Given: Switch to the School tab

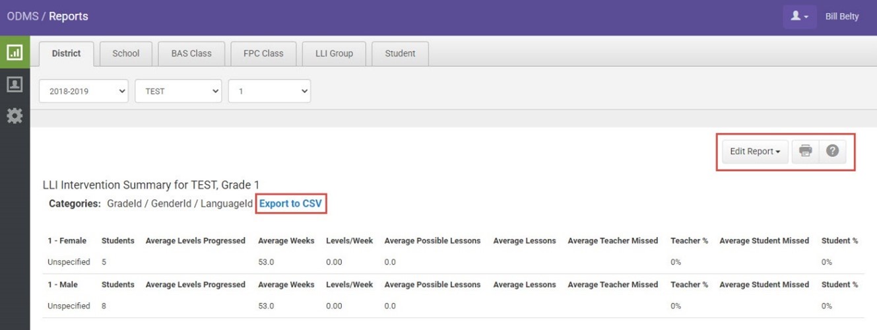Looking at the screenshot, I should click(125, 53).
